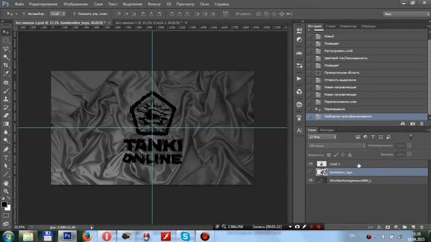The width and height of the screenshot is (431, 242).
Task: Open blend mode Обычные dropdown
Action: 337,146
